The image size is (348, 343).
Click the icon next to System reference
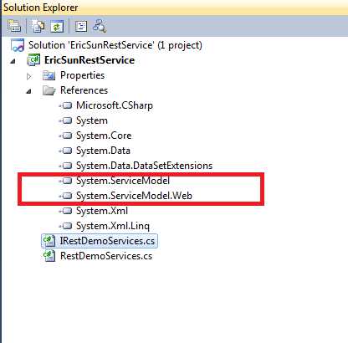coord(66,120)
